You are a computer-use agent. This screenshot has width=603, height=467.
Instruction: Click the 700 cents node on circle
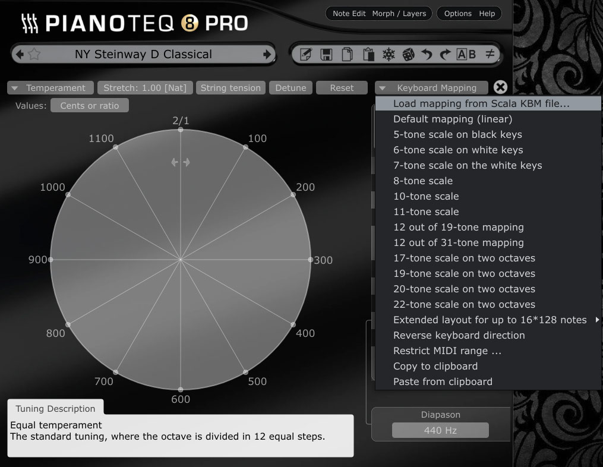(x=115, y=372)
